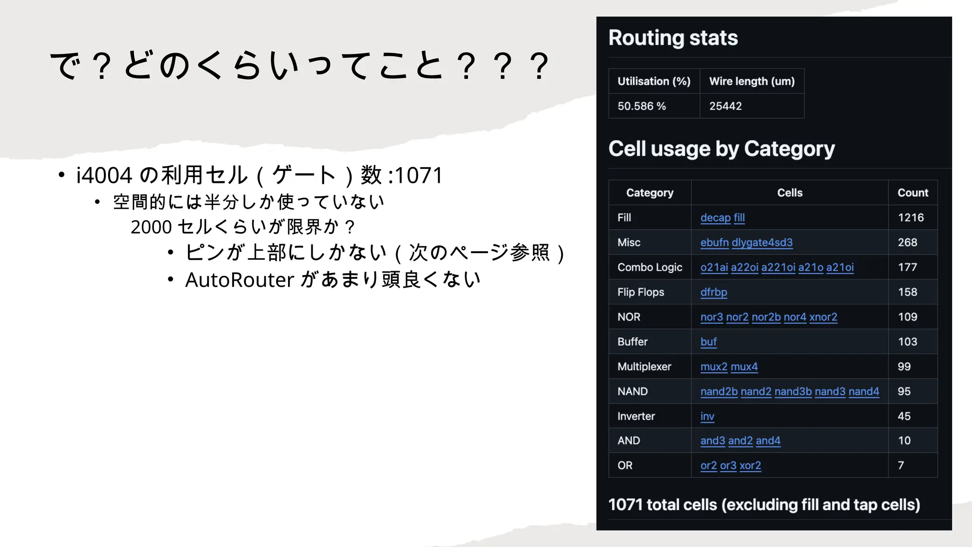Open the nand3b cell link
972x547 pixels.
click(x=793, y=391)
